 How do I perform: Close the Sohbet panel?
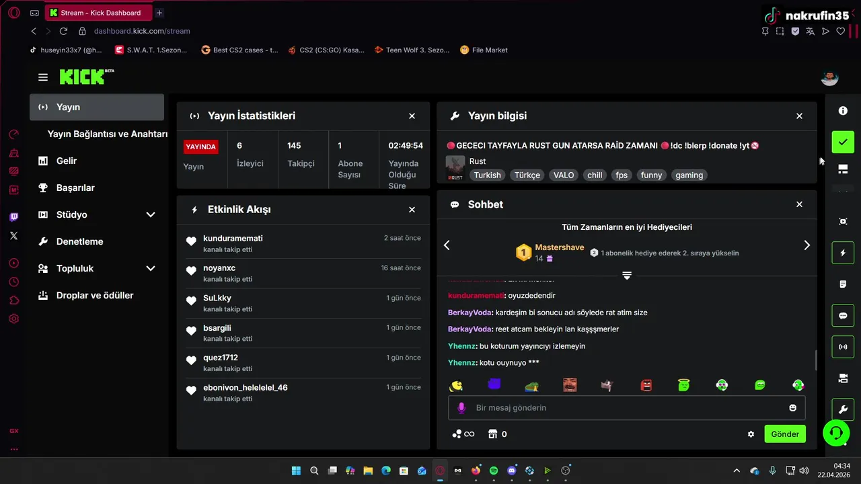(x=799, y=204)
